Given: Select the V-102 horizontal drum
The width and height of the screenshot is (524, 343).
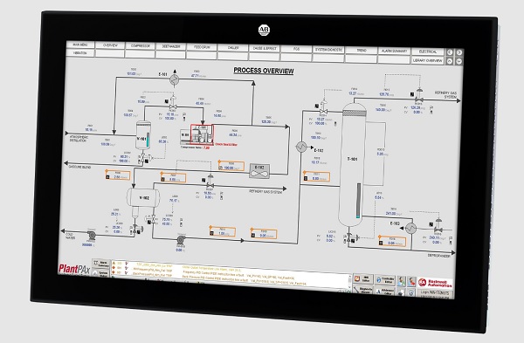Looking at the screenshot, I should pos(143,197).
